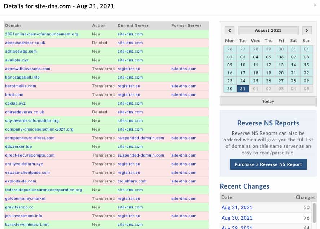Click the next month arrow
320x229 pixels.
click(x=307, y=30)
